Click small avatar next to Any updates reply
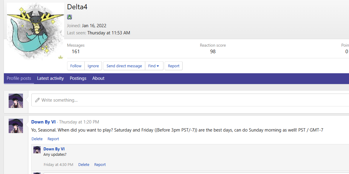Screen dimensions: 349x174 37,150
